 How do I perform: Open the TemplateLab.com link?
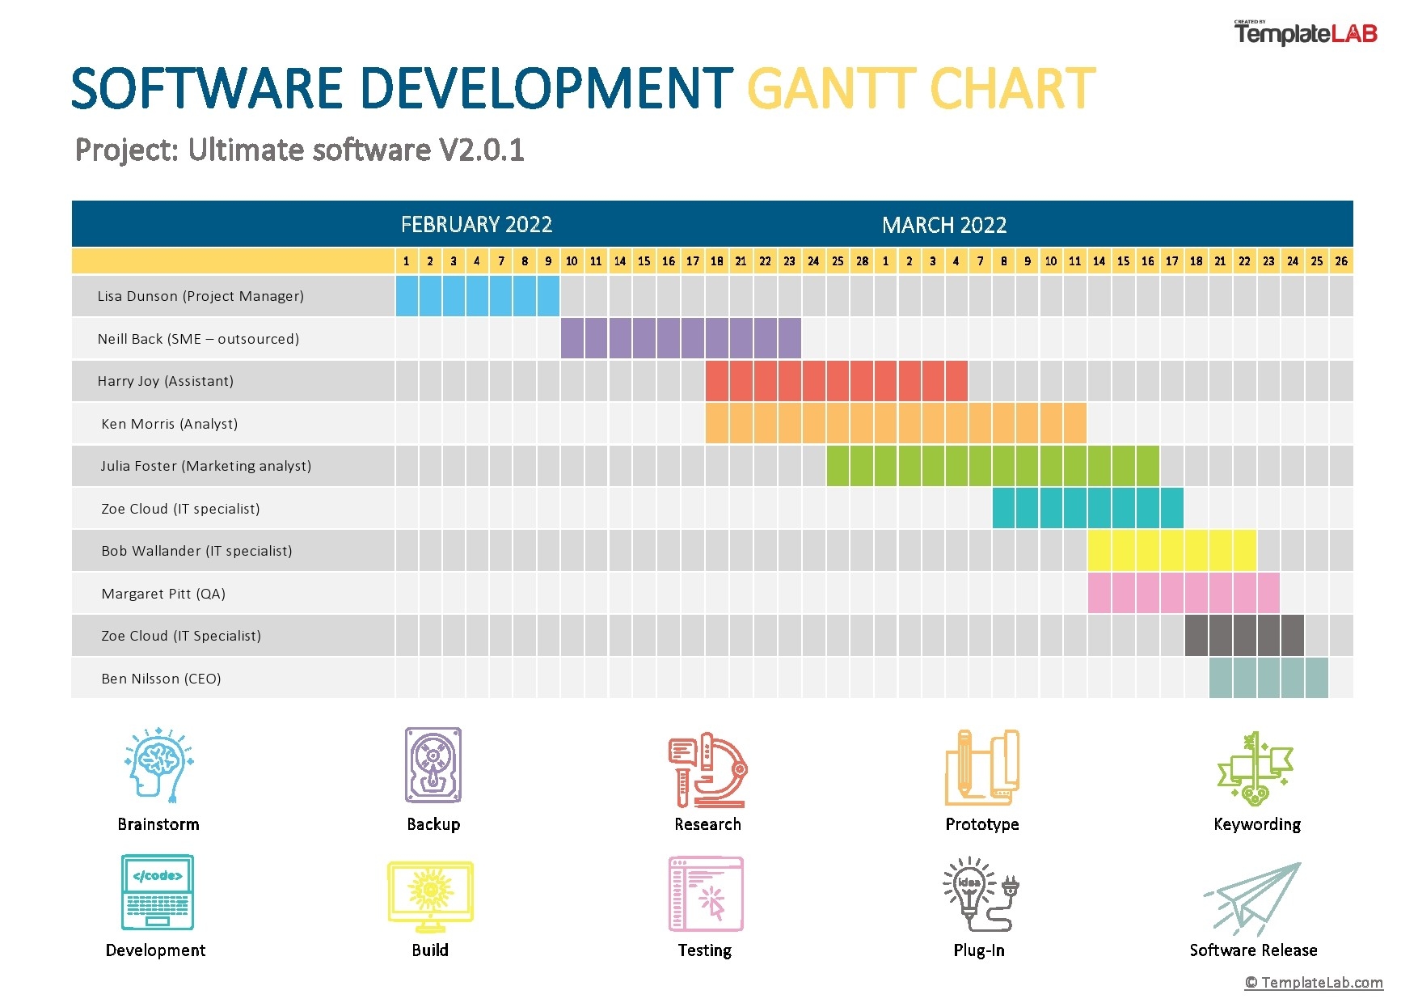[x=1313, y=983]
